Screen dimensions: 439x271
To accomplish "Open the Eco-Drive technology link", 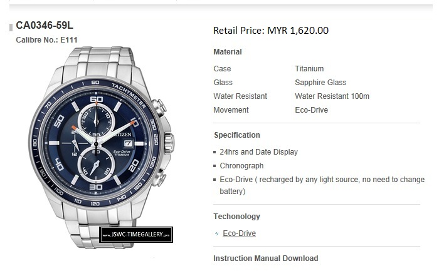I will [239, 233].
